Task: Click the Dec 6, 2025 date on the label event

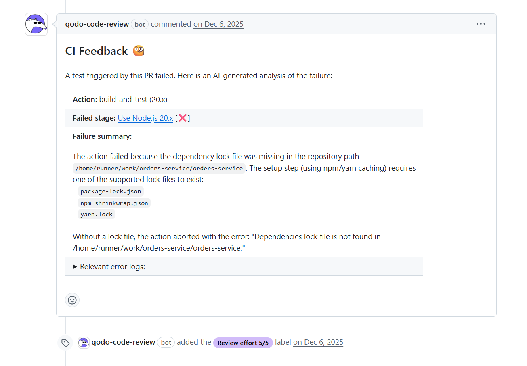Action: [318, 342]
